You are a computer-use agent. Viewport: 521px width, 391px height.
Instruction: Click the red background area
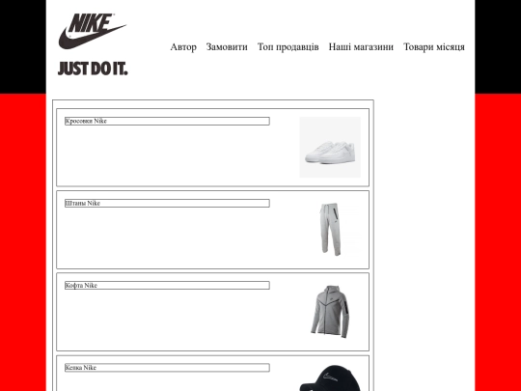[x=22, y=242]
